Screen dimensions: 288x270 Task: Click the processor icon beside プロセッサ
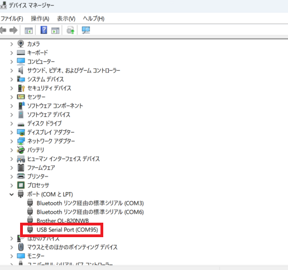click(21, 185)
